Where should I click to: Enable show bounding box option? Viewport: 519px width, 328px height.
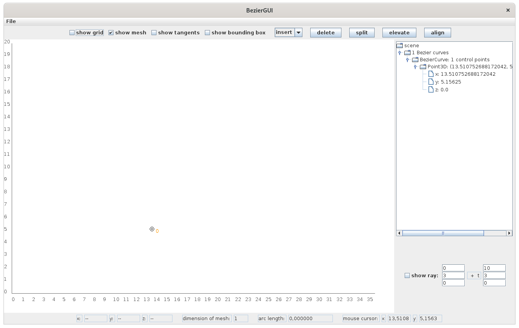[x=208, y=33]
